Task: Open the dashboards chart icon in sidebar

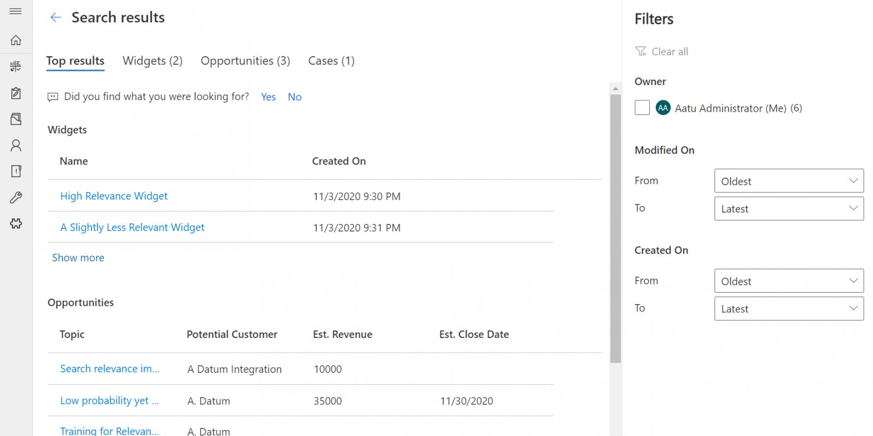Action: [x=16, y=66]
